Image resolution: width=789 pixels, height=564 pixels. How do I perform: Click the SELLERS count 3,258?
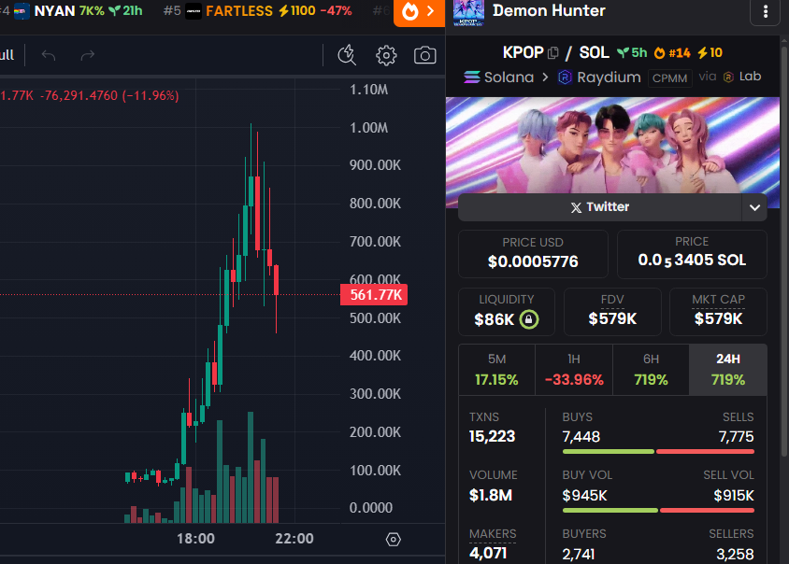point(735,554)
